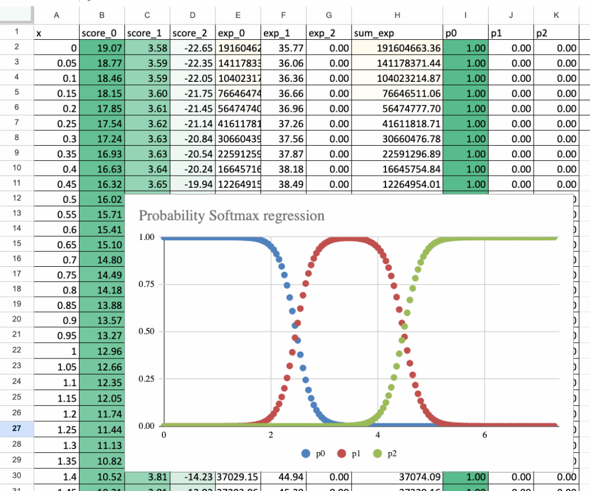Click the select-all corner box
Screen dimensions: 590x491
[x=16, y=16]
